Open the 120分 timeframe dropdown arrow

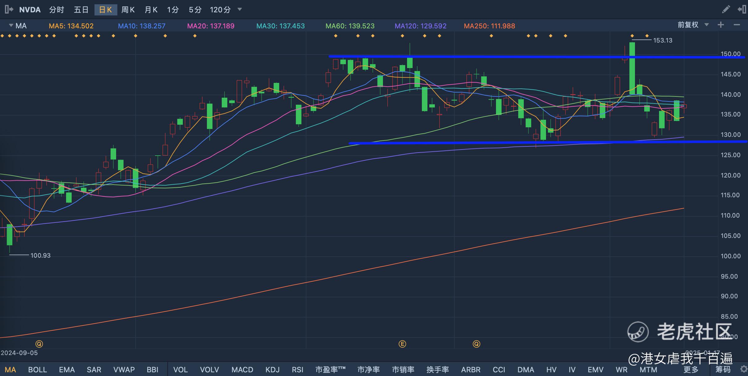click(240, 10)
